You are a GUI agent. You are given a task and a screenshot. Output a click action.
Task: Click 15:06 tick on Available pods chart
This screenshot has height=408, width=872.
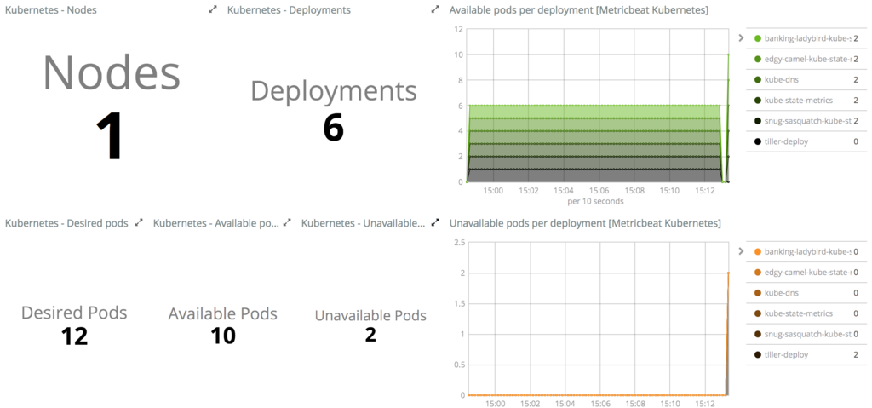[599, 190]
